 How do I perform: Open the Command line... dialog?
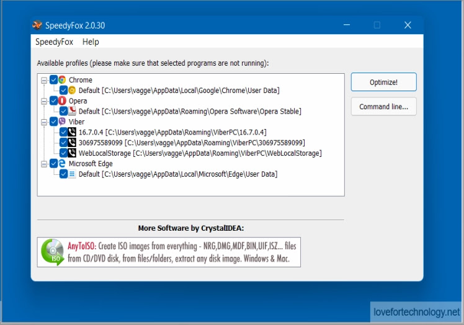(x=383, y=107)
